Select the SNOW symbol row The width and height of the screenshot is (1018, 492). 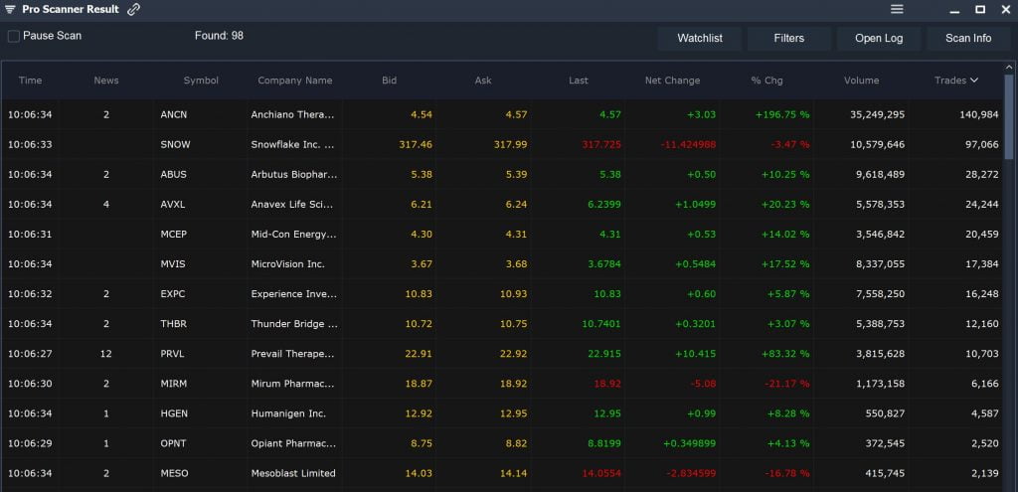[175, 144]
